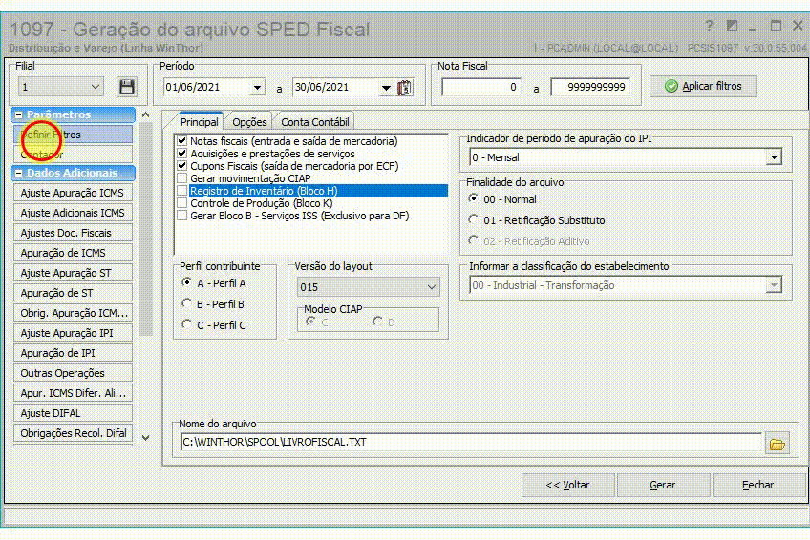Open Obrigações Recol. Difal
This screenshot has height=540, width=810.
[73, 433]
